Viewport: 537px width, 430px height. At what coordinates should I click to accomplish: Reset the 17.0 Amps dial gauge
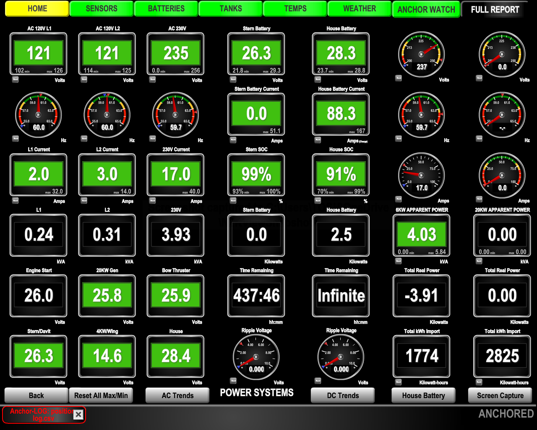(x=399, y=199)
